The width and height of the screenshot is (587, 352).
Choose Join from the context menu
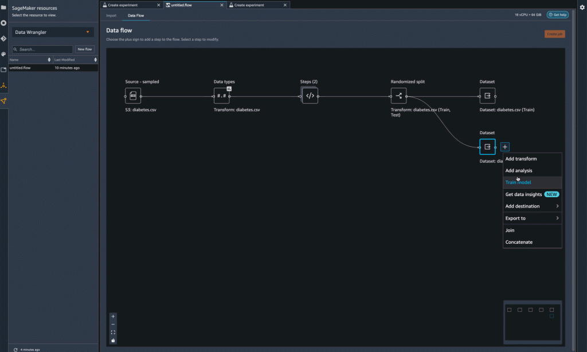coord(532,230)
